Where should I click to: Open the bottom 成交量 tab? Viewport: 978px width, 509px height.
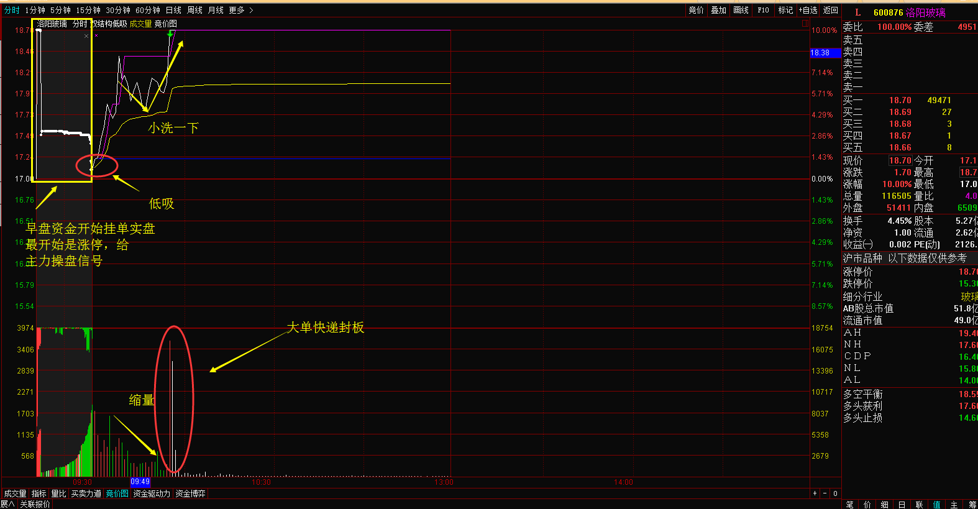(16, 493)
